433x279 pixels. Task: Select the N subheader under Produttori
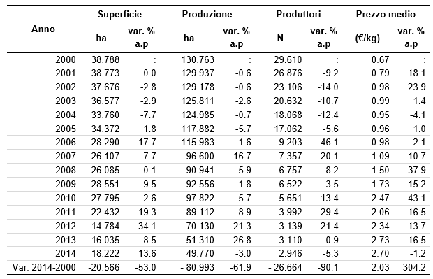point(280,38)
